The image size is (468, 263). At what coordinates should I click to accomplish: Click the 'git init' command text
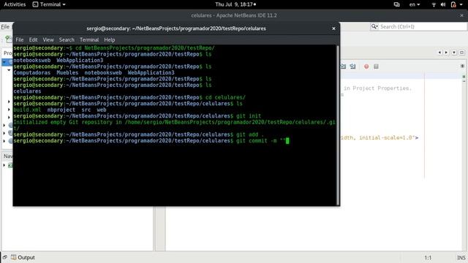click(x=249, y=115)
